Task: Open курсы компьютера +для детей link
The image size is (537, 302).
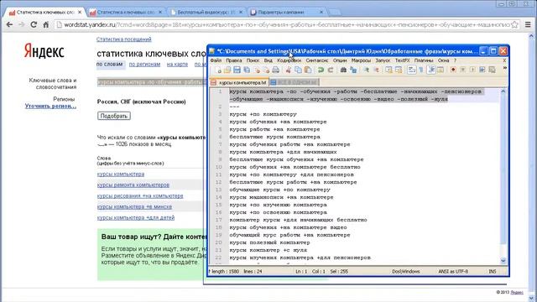Action: (x=136, y=218)
